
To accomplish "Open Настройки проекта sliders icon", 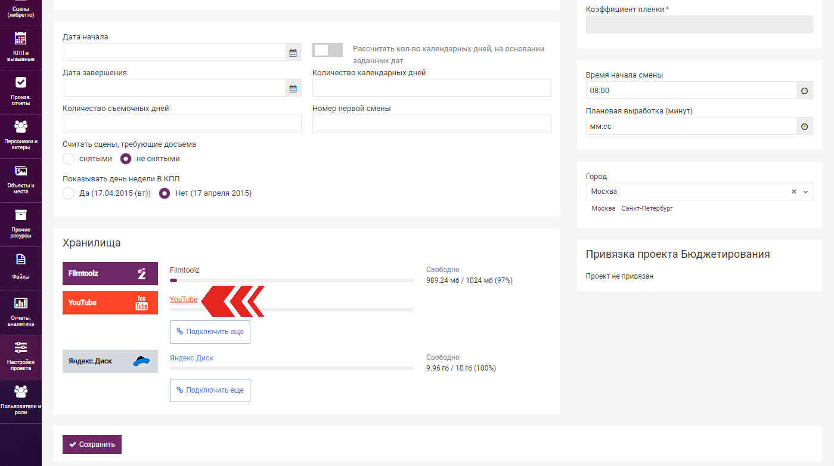I will [x=21, y=347].
